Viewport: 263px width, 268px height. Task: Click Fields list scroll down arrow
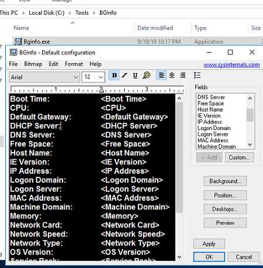point(250,145)
